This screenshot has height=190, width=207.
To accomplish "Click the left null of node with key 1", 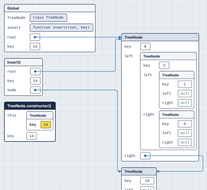I will click(185, 94).
